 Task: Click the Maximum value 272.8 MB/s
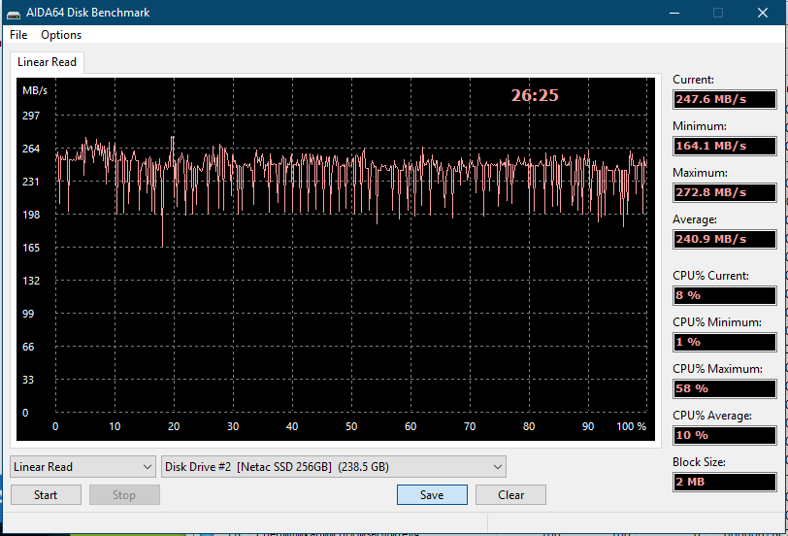pos(724,192)
